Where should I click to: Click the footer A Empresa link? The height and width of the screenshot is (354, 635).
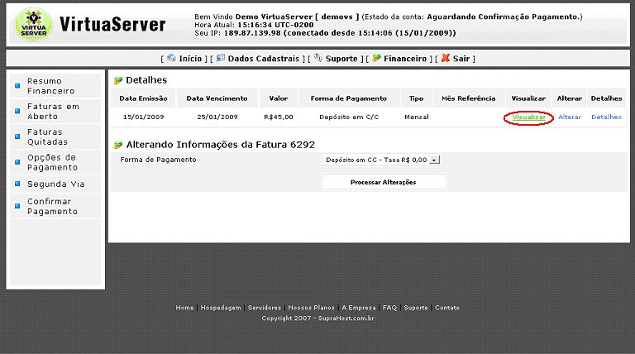click(359, 308)
